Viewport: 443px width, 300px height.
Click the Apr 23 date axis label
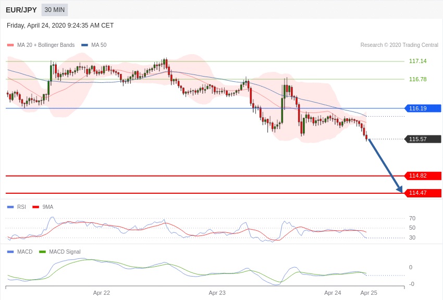tap(217, 293)
